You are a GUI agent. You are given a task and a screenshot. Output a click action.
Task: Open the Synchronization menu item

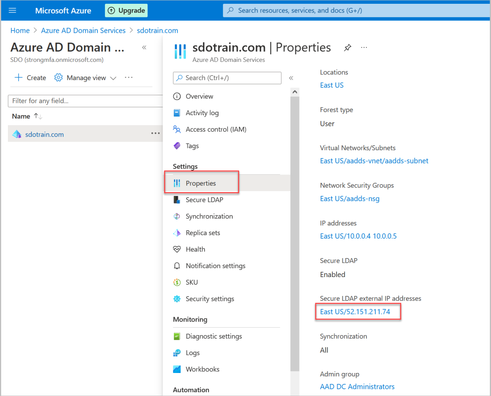(209, 216)
